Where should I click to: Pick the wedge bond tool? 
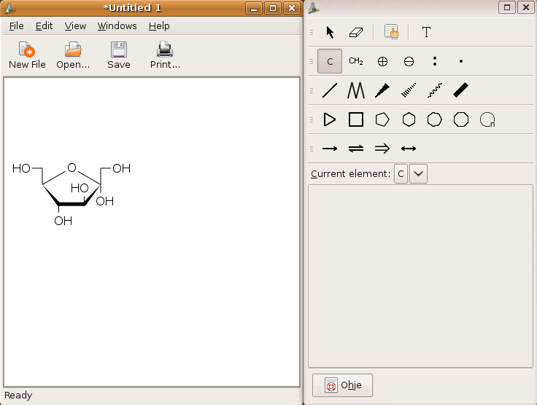pos(382,90)
